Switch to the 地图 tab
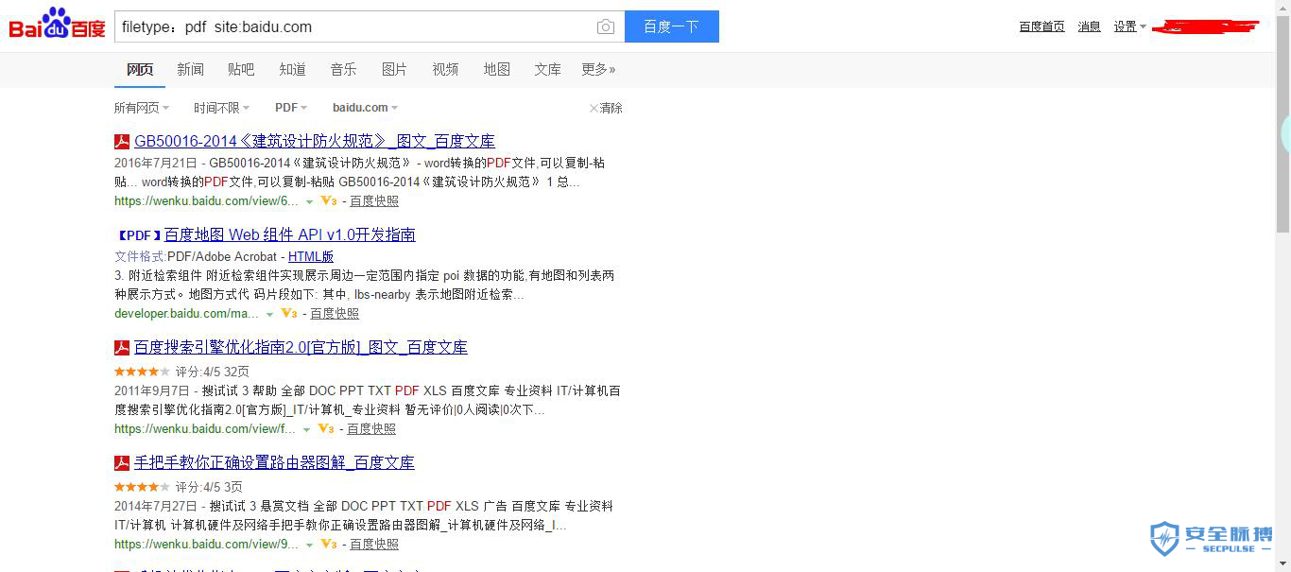The height and width of the screenshot is (572, 1291). click(x=496, y=69)
